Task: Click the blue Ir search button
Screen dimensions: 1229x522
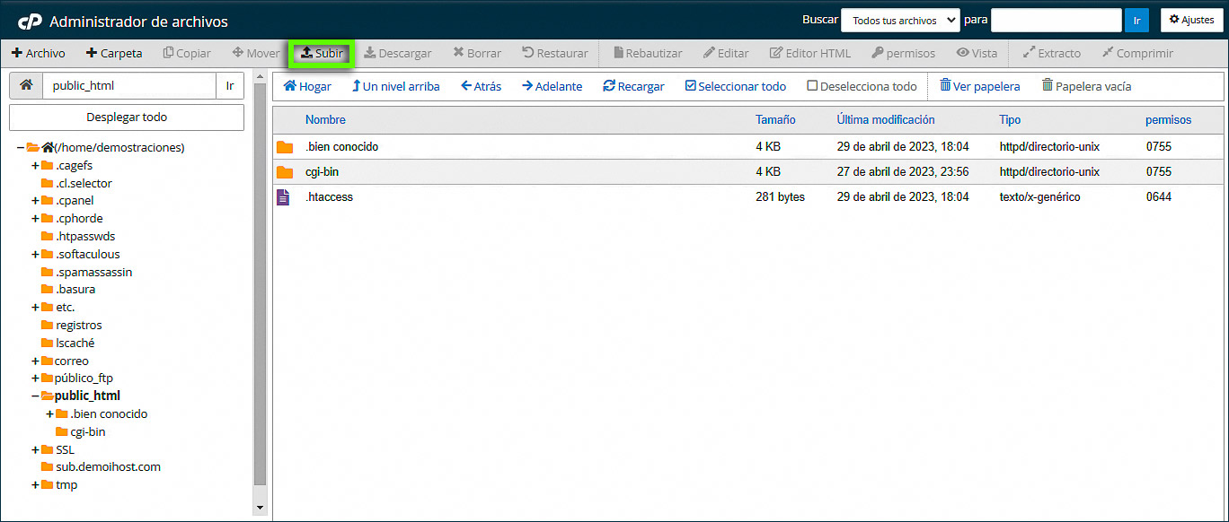Action: (x=1136, y=20)
